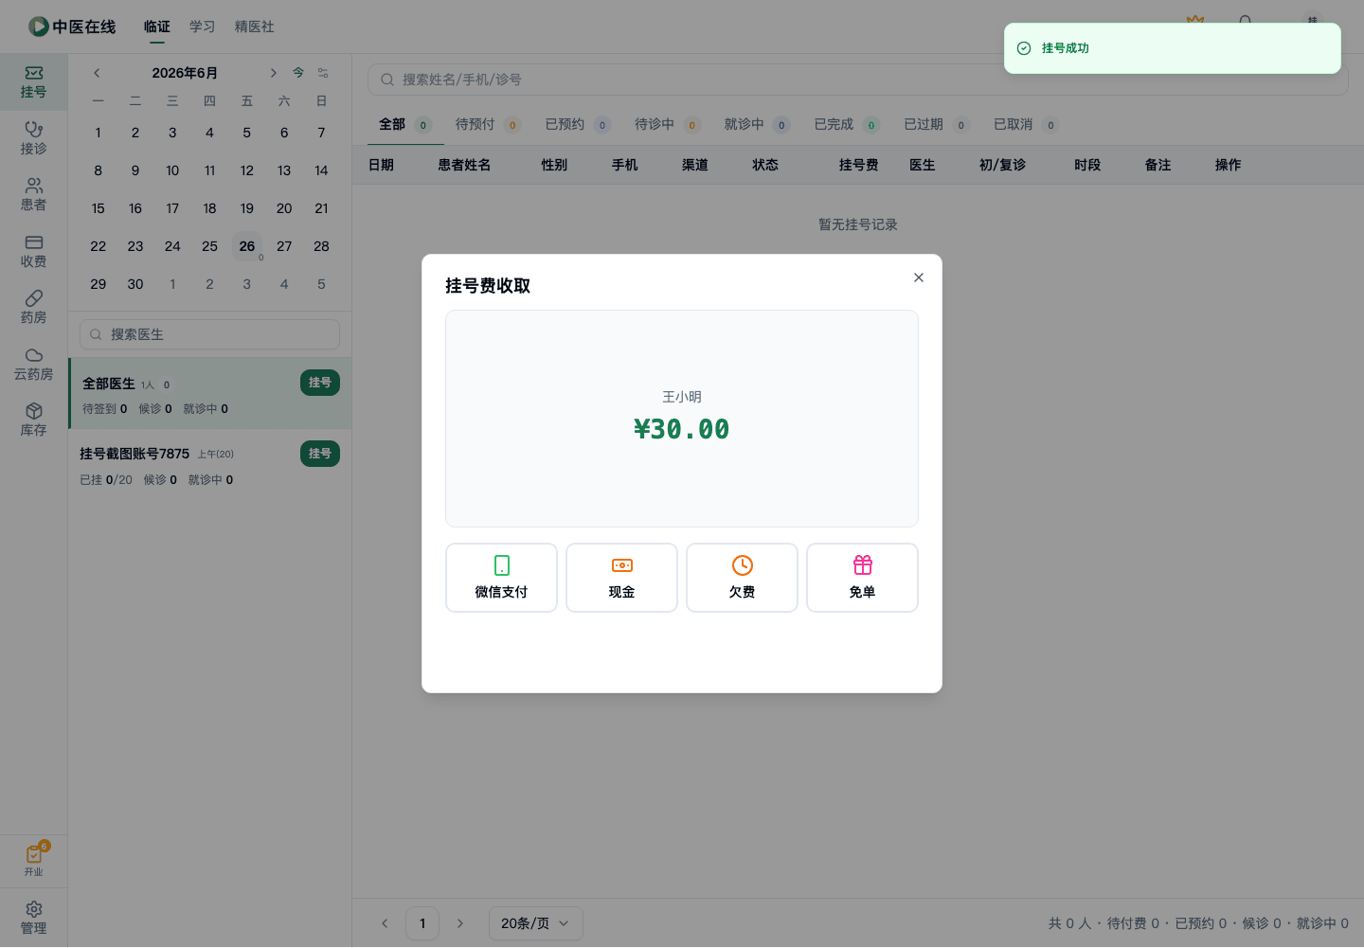
Task: Select 免单 free-of-charge option
Action: point(862,578)
